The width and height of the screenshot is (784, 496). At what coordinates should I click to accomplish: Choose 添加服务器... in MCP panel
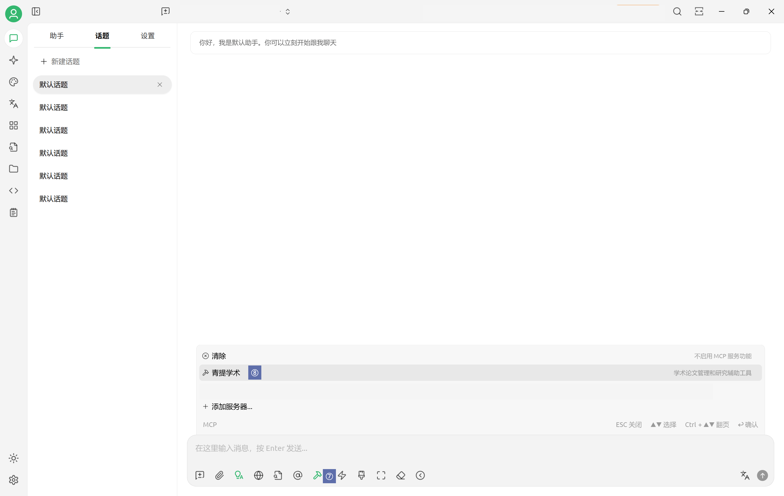[480, 406]
